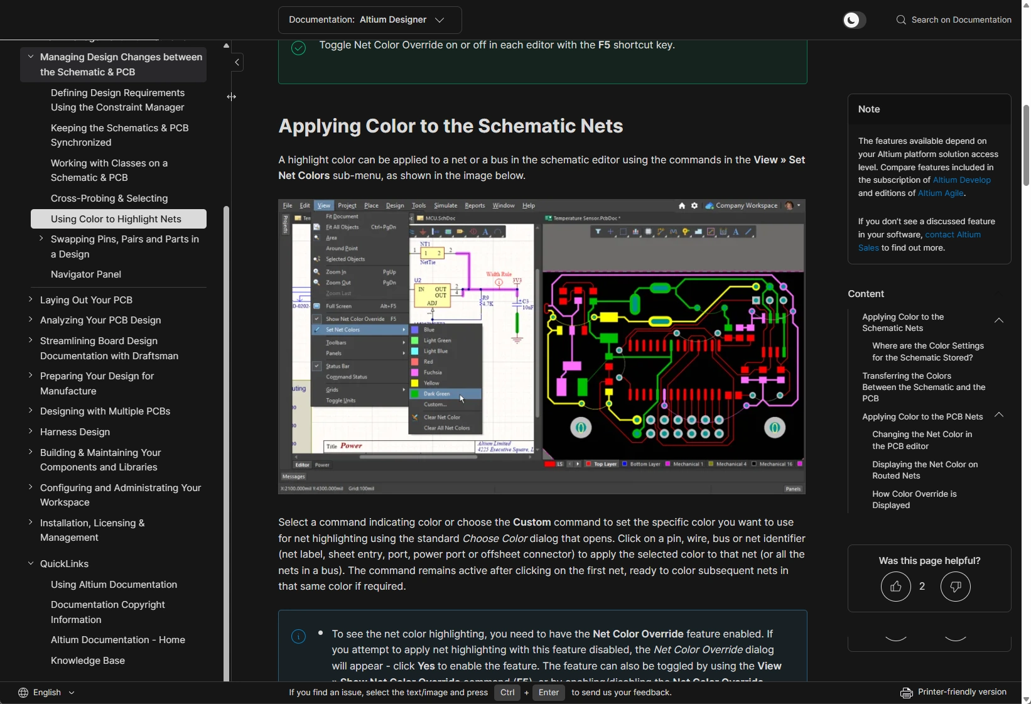The image size is (1031, 704).
Task: Open the Cross-Probing & Selecting page
Action: point(109,198)
